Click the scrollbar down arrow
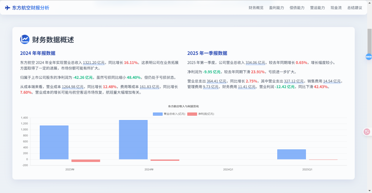Viewport: 372px width, 193px height. point(369,191)
